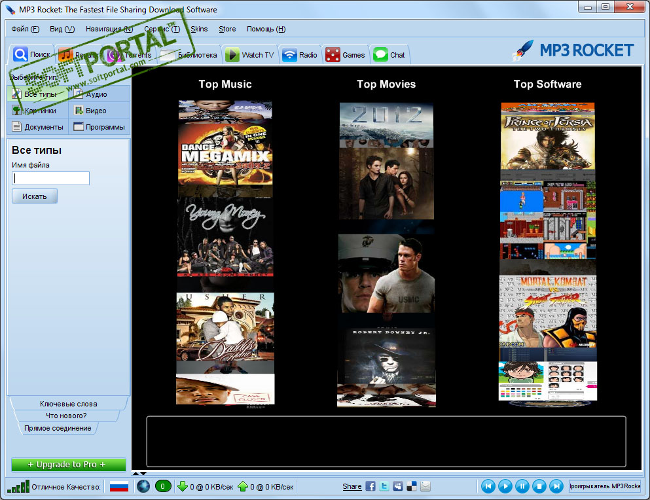Share via the email envelope icon
650x500 pixels.
click(x=425, y=486)
